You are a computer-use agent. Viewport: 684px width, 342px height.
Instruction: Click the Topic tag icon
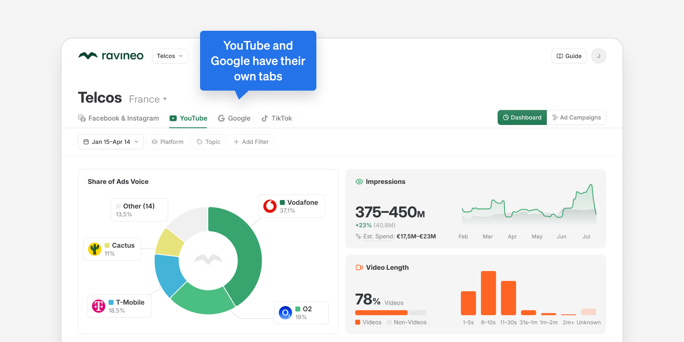click(200, 142)
